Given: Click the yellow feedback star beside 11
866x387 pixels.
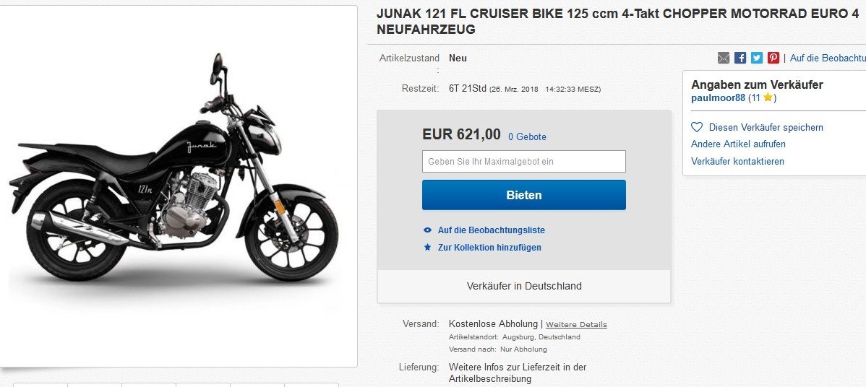Looking at the screenshot, I should [x=768, y=98].
